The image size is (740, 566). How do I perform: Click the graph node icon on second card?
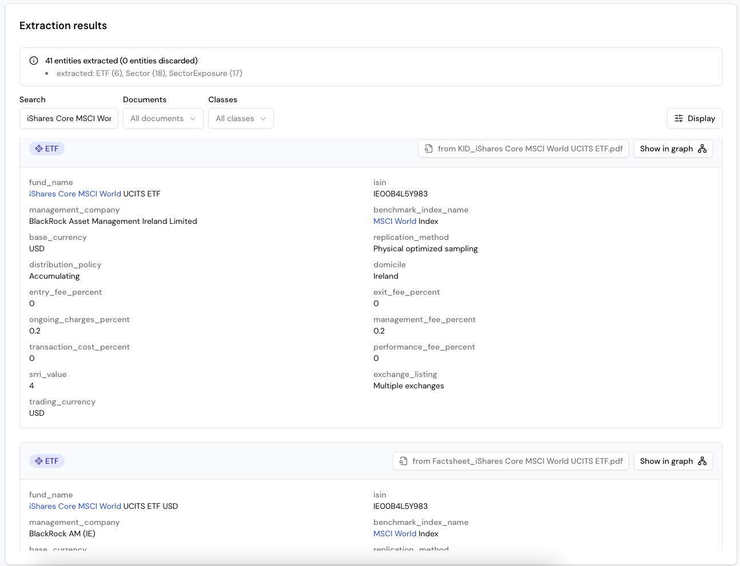click(702, 461)
